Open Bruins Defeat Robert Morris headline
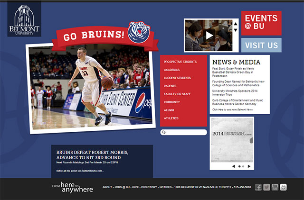The height and width of the screenshot is (200, 304). coord(92,155)
